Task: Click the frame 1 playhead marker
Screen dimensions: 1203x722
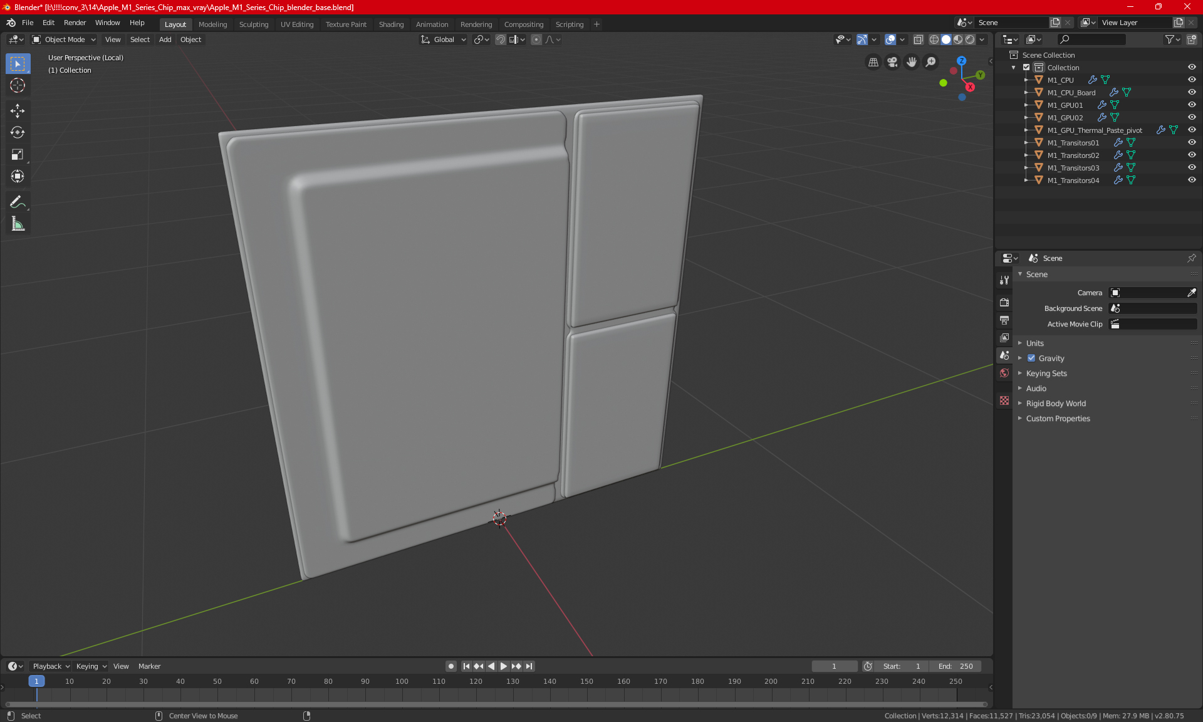Action: [36, 681]
